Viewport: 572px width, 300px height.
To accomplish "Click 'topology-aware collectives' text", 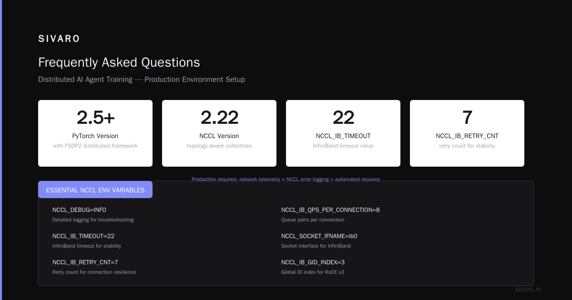I will click(219, 146).
